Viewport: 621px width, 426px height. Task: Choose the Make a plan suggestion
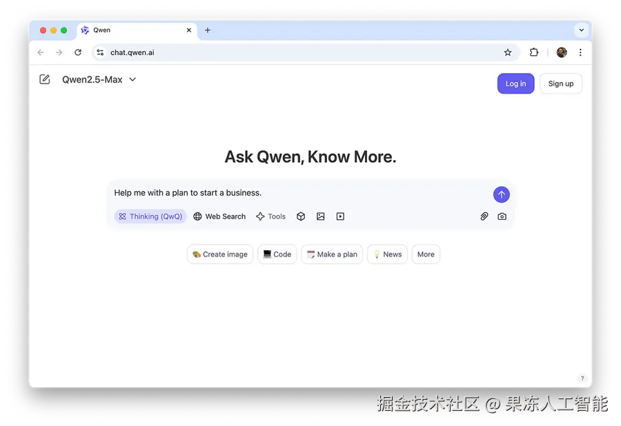[332, 254]
